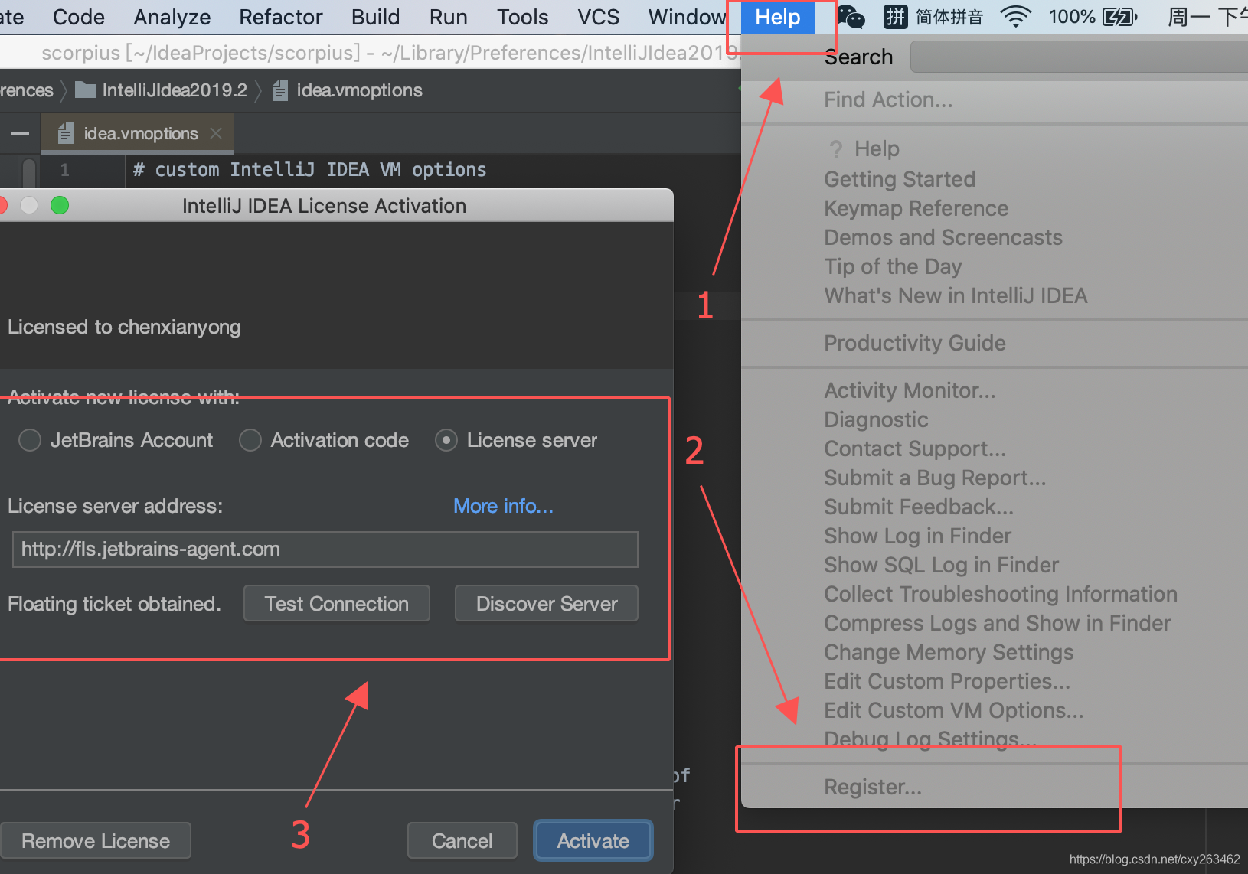Open the VCS menu
This screenshot has width=1248, height=874.
599,17
